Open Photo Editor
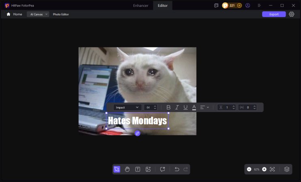The width and height of the screenshot is (301, 182). click(61, 14)
